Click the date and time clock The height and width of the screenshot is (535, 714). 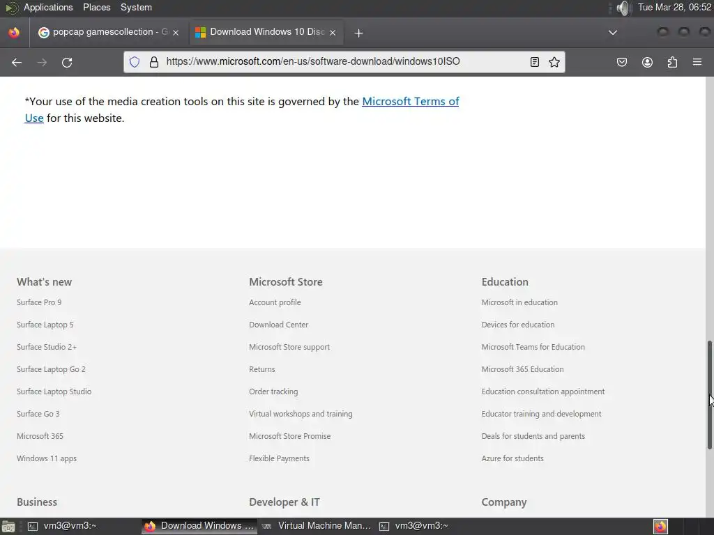[674, 7]
